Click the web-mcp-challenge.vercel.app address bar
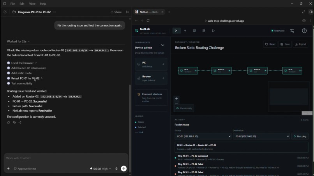The height and width of the screenshot is (176, 314). pyautogui.click(x=226, y=21)
